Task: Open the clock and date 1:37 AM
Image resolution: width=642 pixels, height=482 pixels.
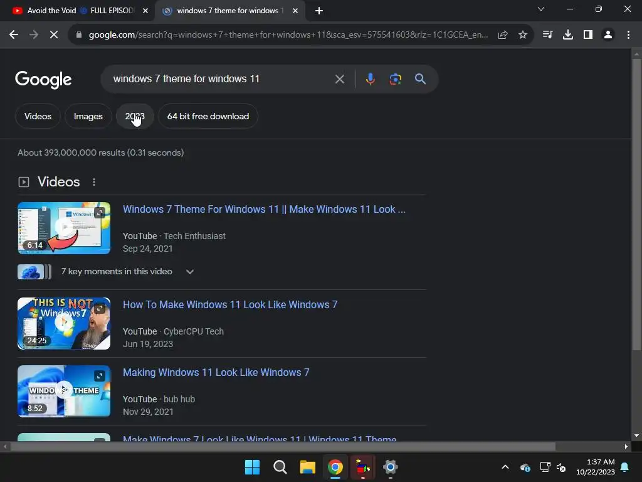Action: [596, 467]
